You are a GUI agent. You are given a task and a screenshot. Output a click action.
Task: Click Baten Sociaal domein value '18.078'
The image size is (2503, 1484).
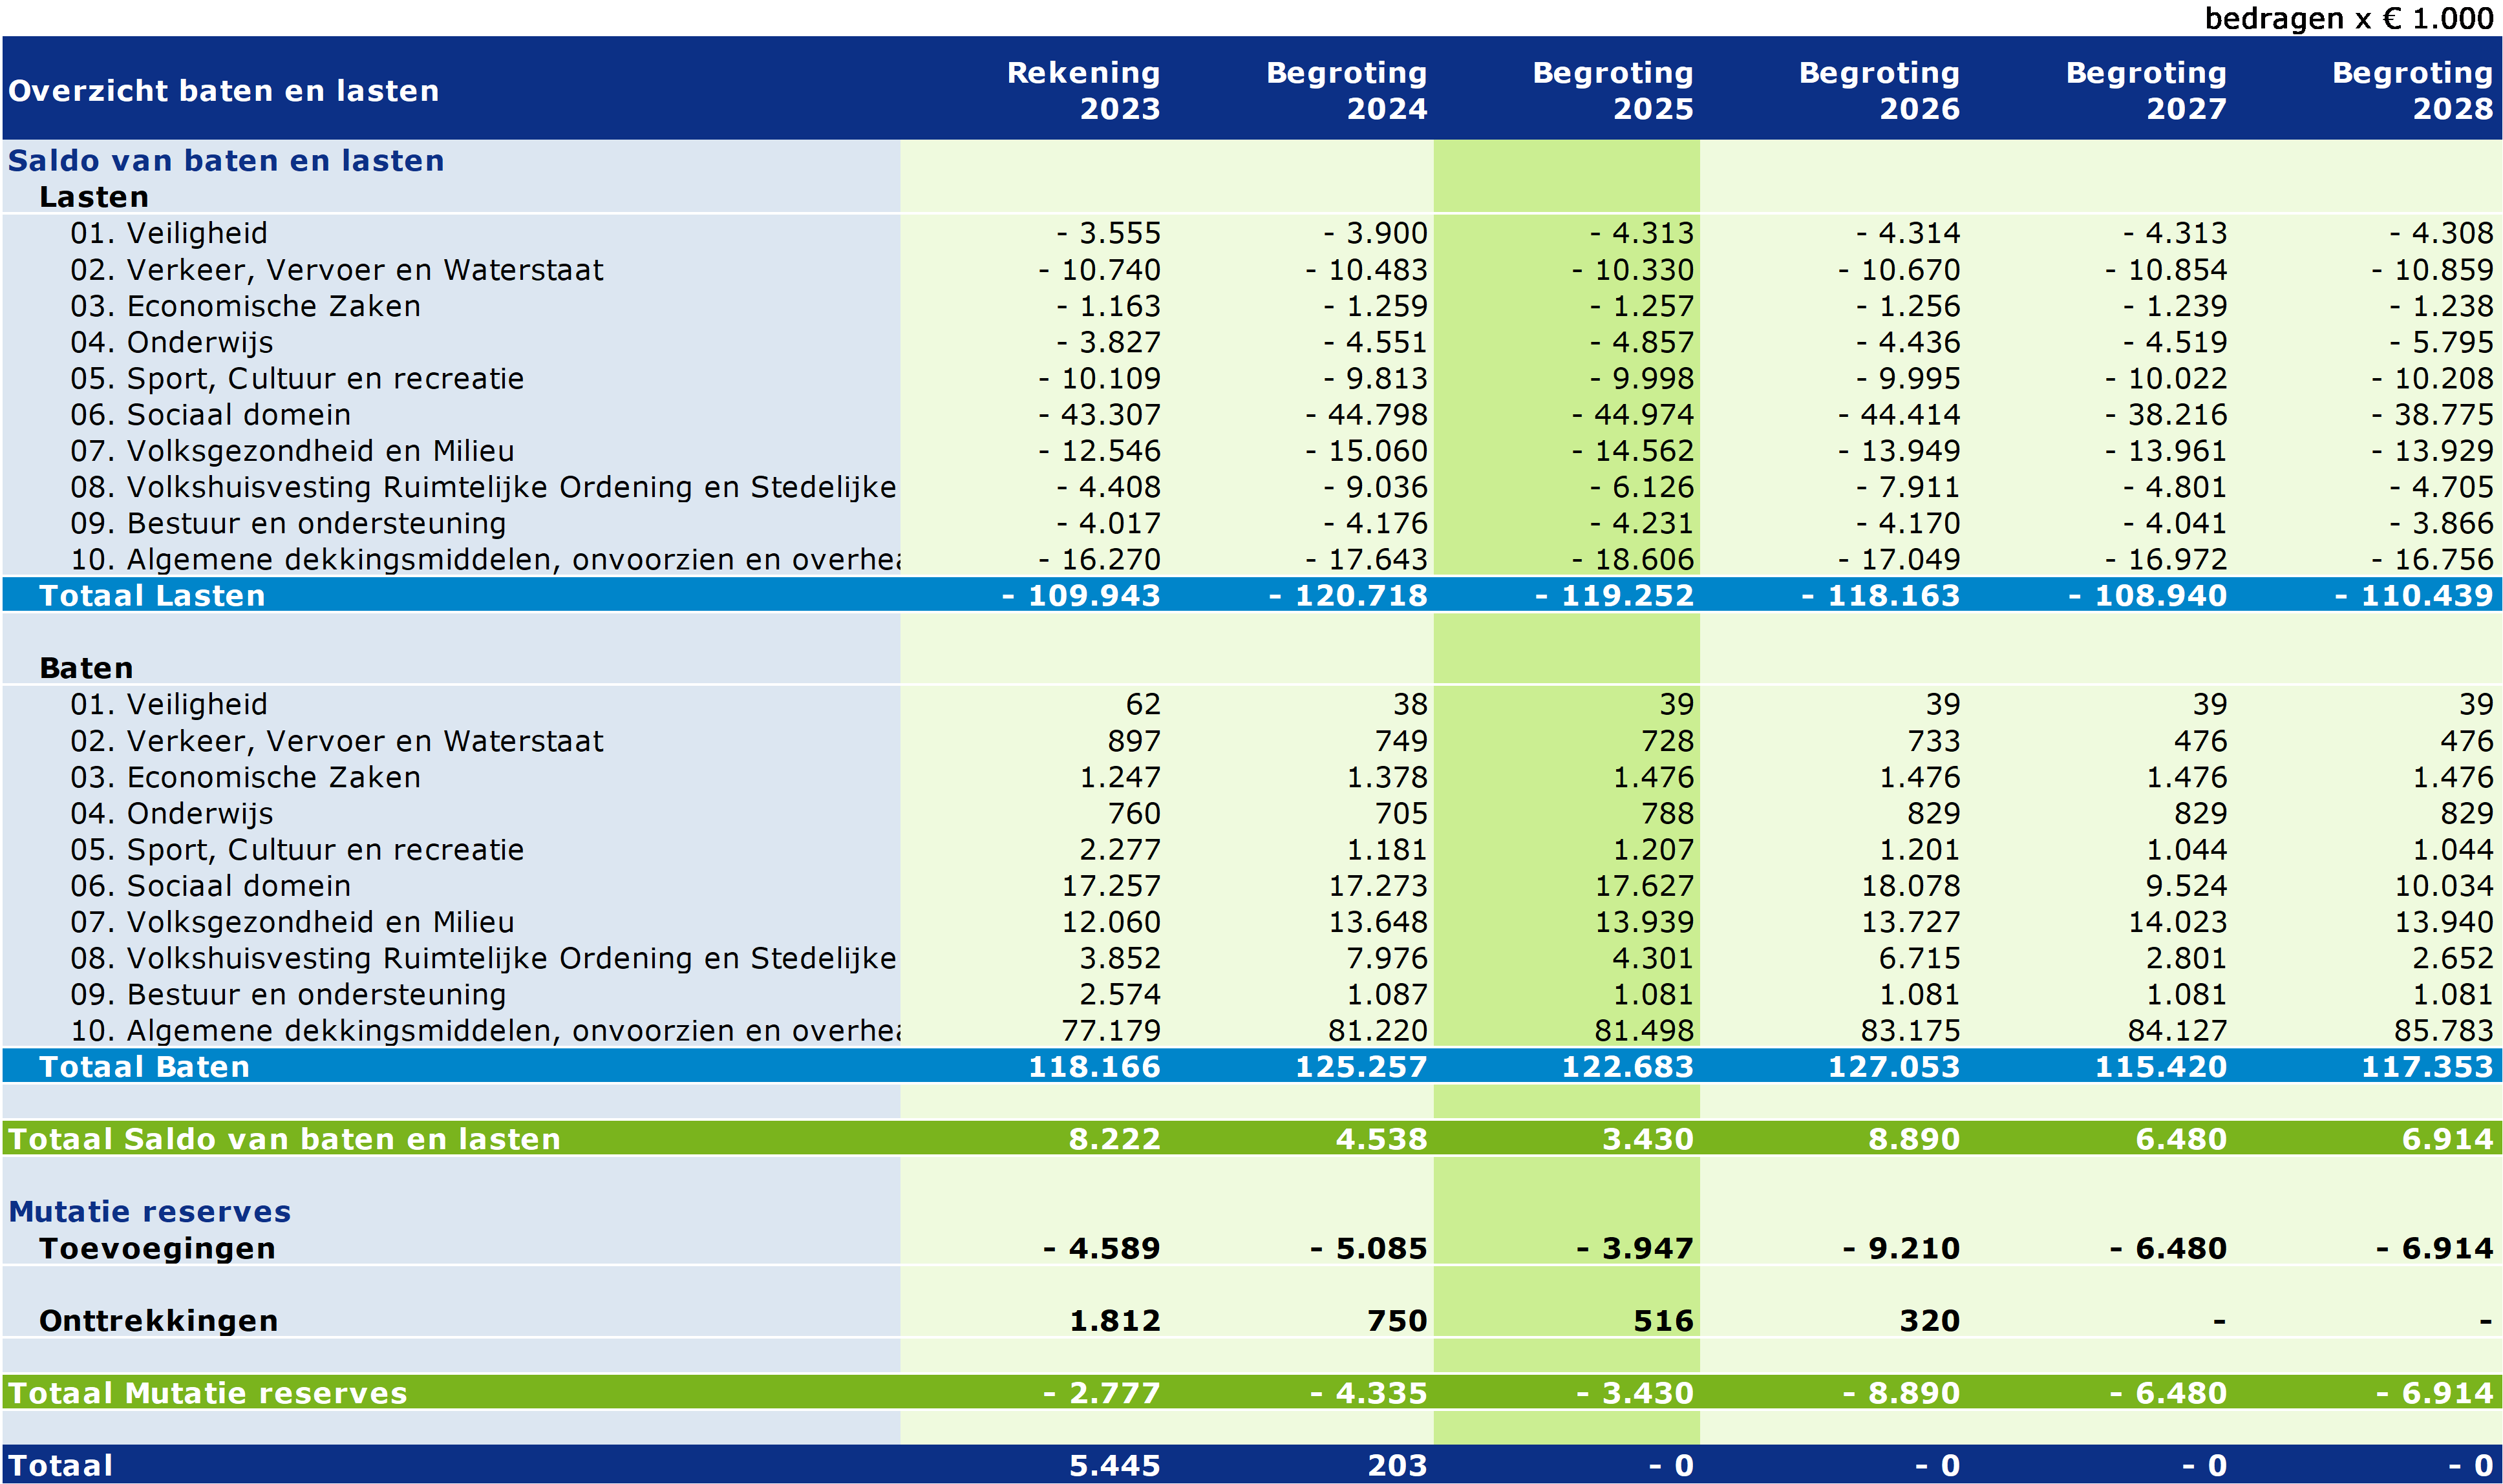1910,886
